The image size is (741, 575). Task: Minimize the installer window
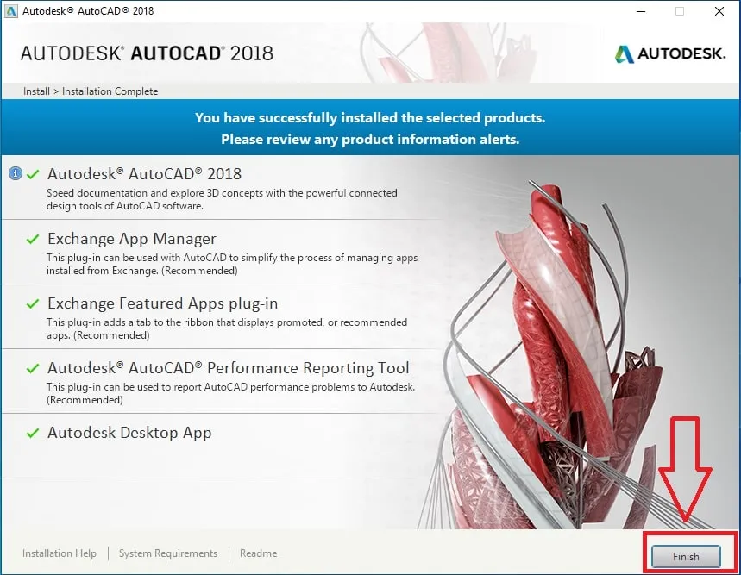[x=639, y=11]
